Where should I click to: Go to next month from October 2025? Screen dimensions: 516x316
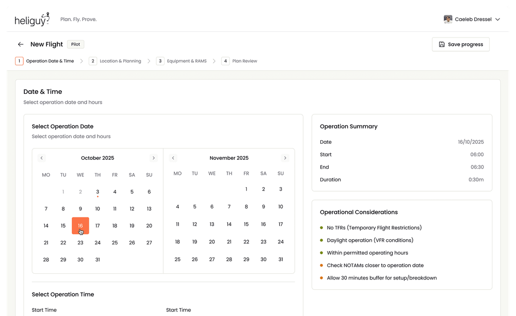153,158
